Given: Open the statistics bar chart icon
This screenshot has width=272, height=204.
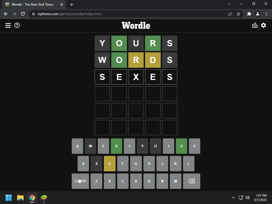Looking at the screenshot, I should (x=255, y=25).
